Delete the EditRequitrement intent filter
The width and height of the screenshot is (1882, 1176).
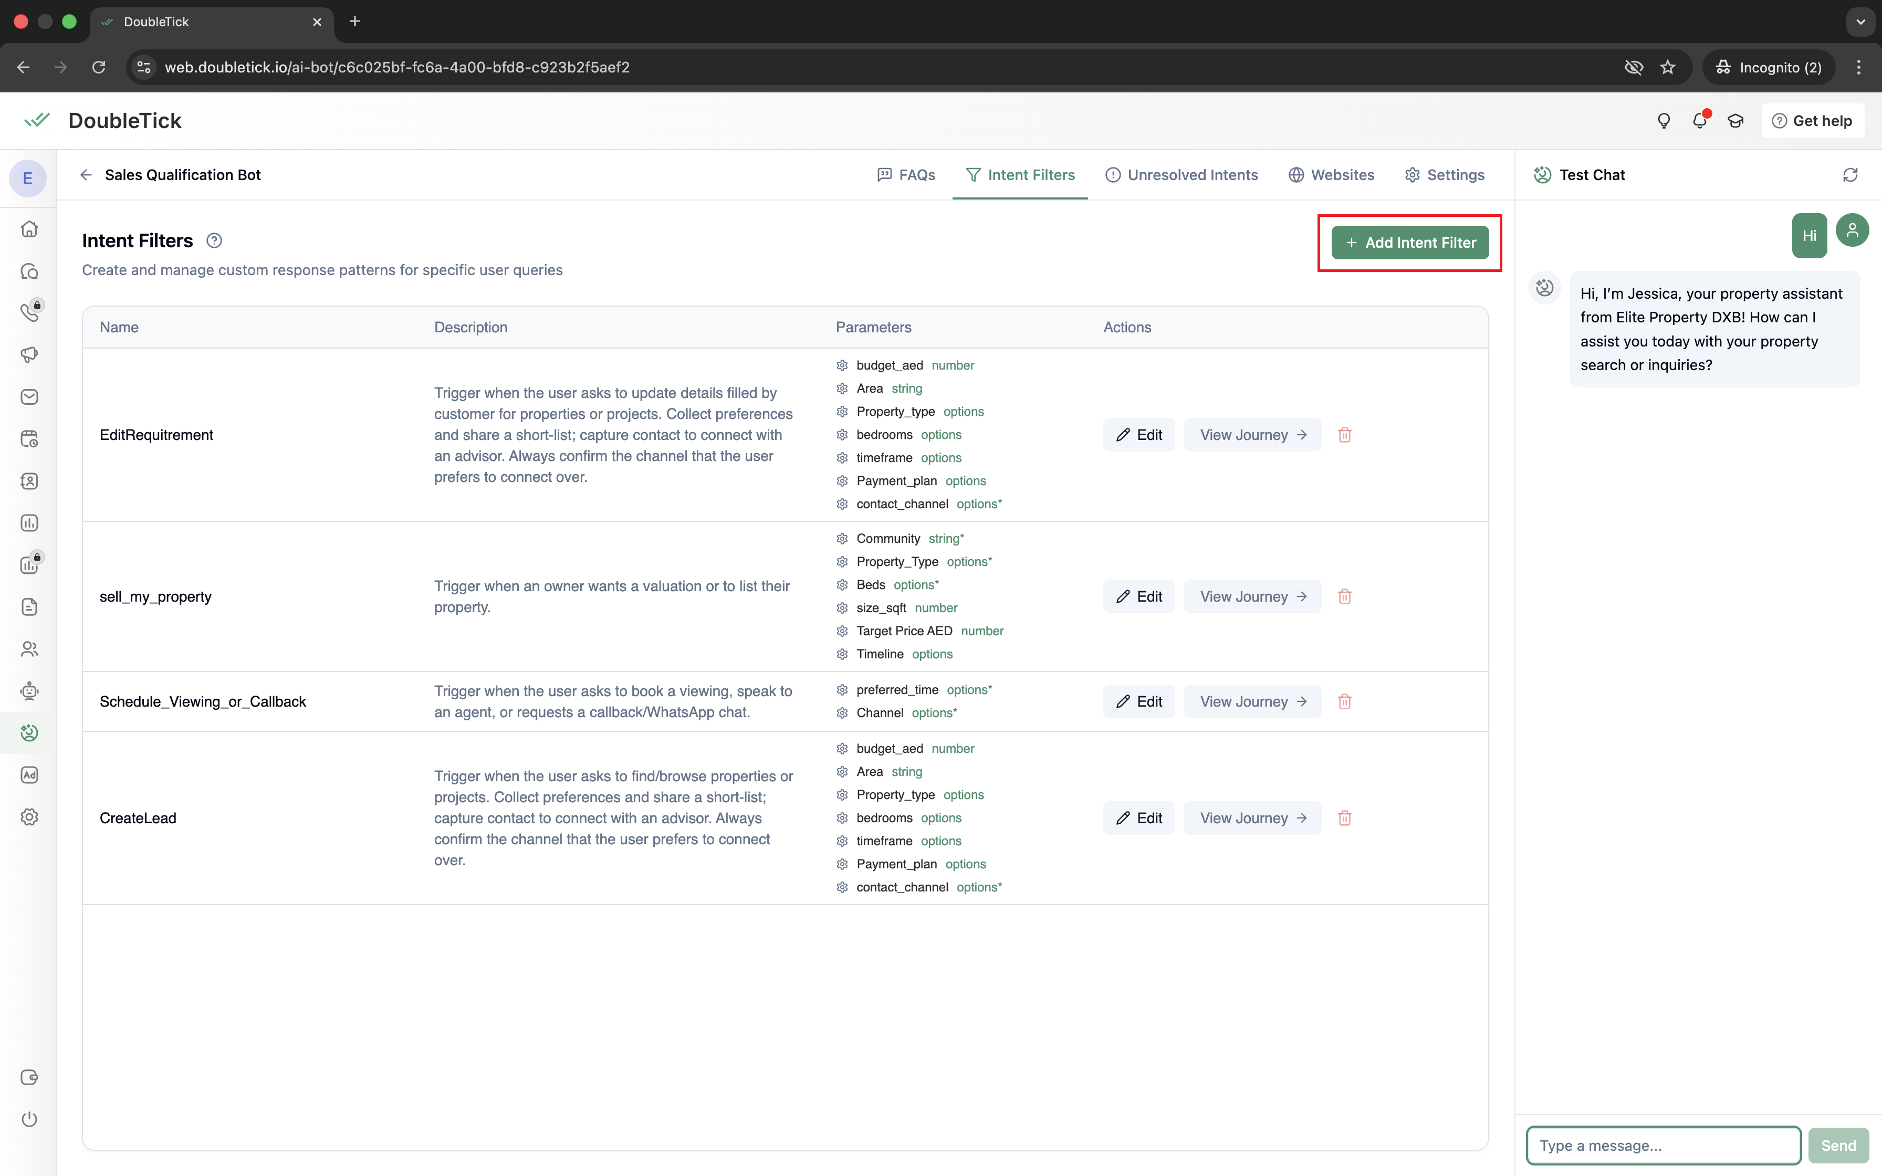pos(1345,435)
